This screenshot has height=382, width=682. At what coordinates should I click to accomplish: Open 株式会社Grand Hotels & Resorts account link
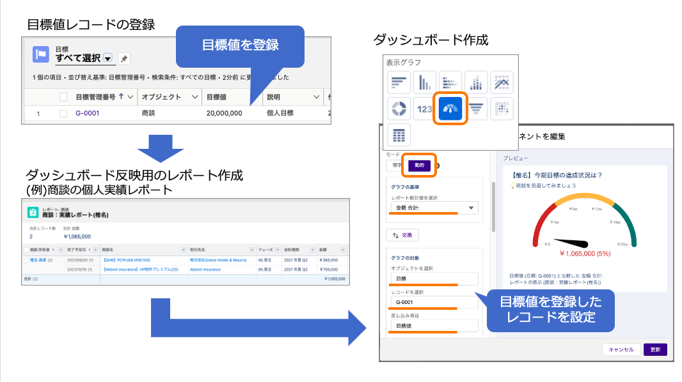point(218,260)
